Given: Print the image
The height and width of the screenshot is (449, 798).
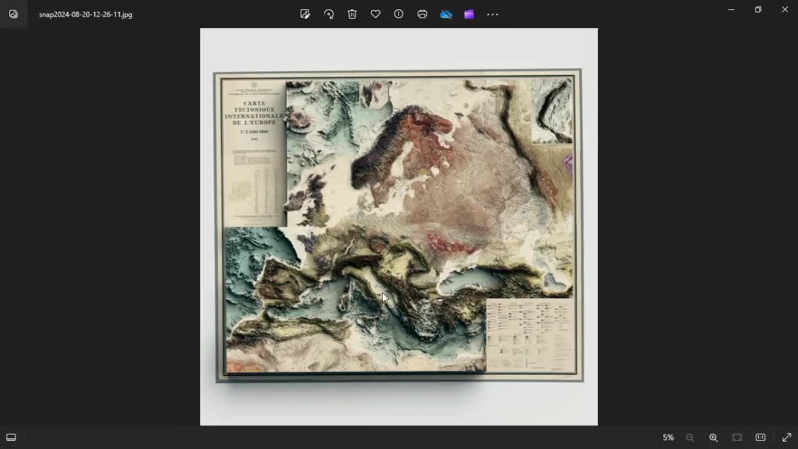Looking at the screenshot, I should [x=422, y=14].
